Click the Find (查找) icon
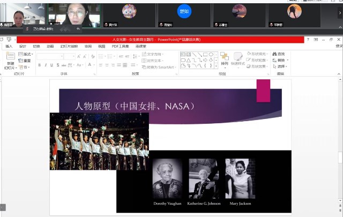The image size is (343, 217). pos(279,54)
